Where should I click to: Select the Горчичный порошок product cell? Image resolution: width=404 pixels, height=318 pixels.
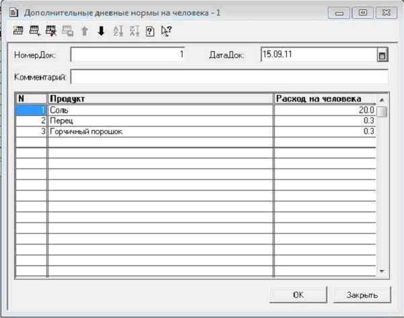pyautogui.click(x=160, y=131)
